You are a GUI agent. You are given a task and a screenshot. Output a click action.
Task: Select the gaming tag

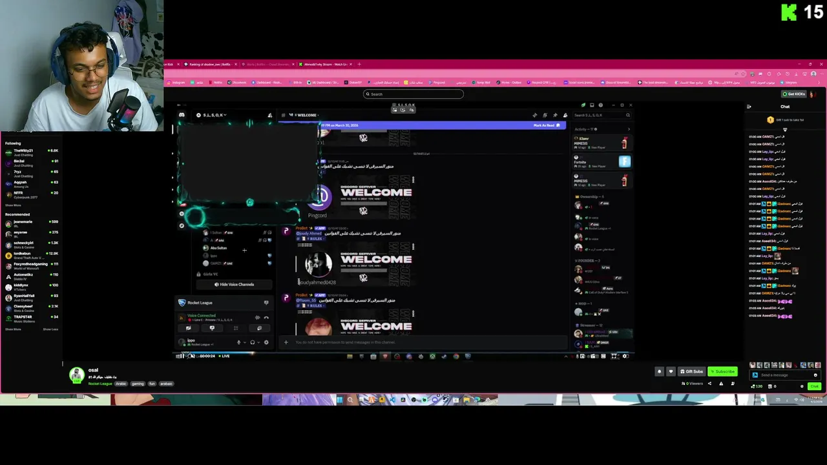click(138, 384)
